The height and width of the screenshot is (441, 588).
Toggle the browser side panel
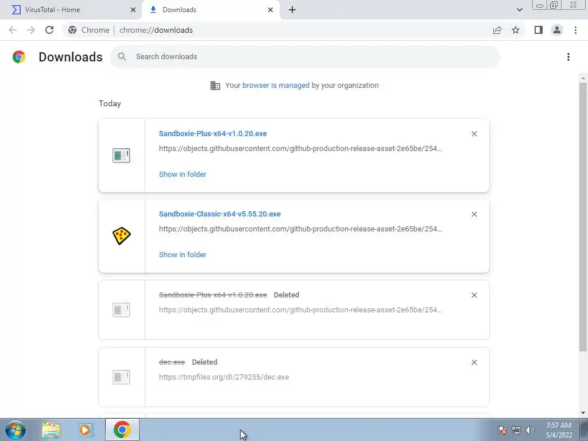(539, 30)
